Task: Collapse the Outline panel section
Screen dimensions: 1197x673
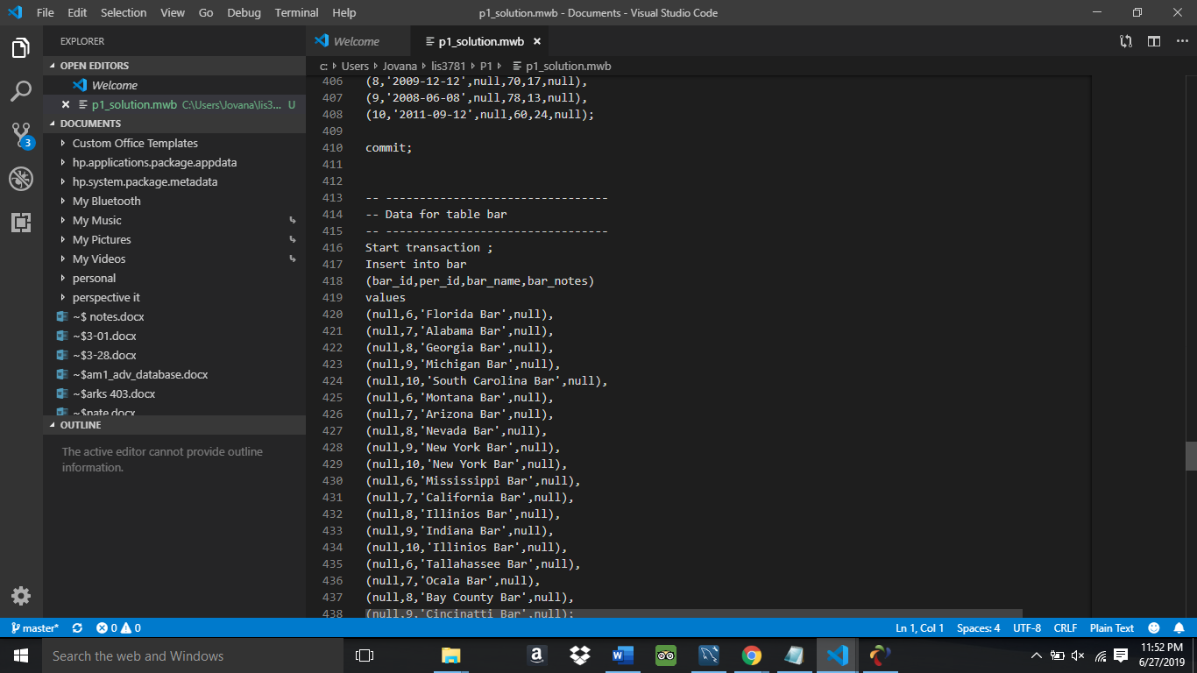Action: click(x=81, y=425)
